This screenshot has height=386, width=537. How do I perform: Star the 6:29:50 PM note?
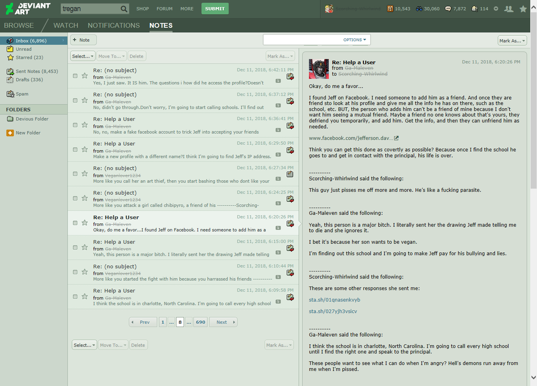pyautogui.click(x=84, y=149)
